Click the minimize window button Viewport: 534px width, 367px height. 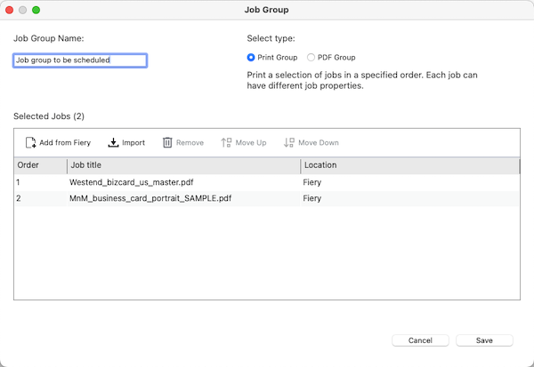pyautogui.click(x=23, y=10)
